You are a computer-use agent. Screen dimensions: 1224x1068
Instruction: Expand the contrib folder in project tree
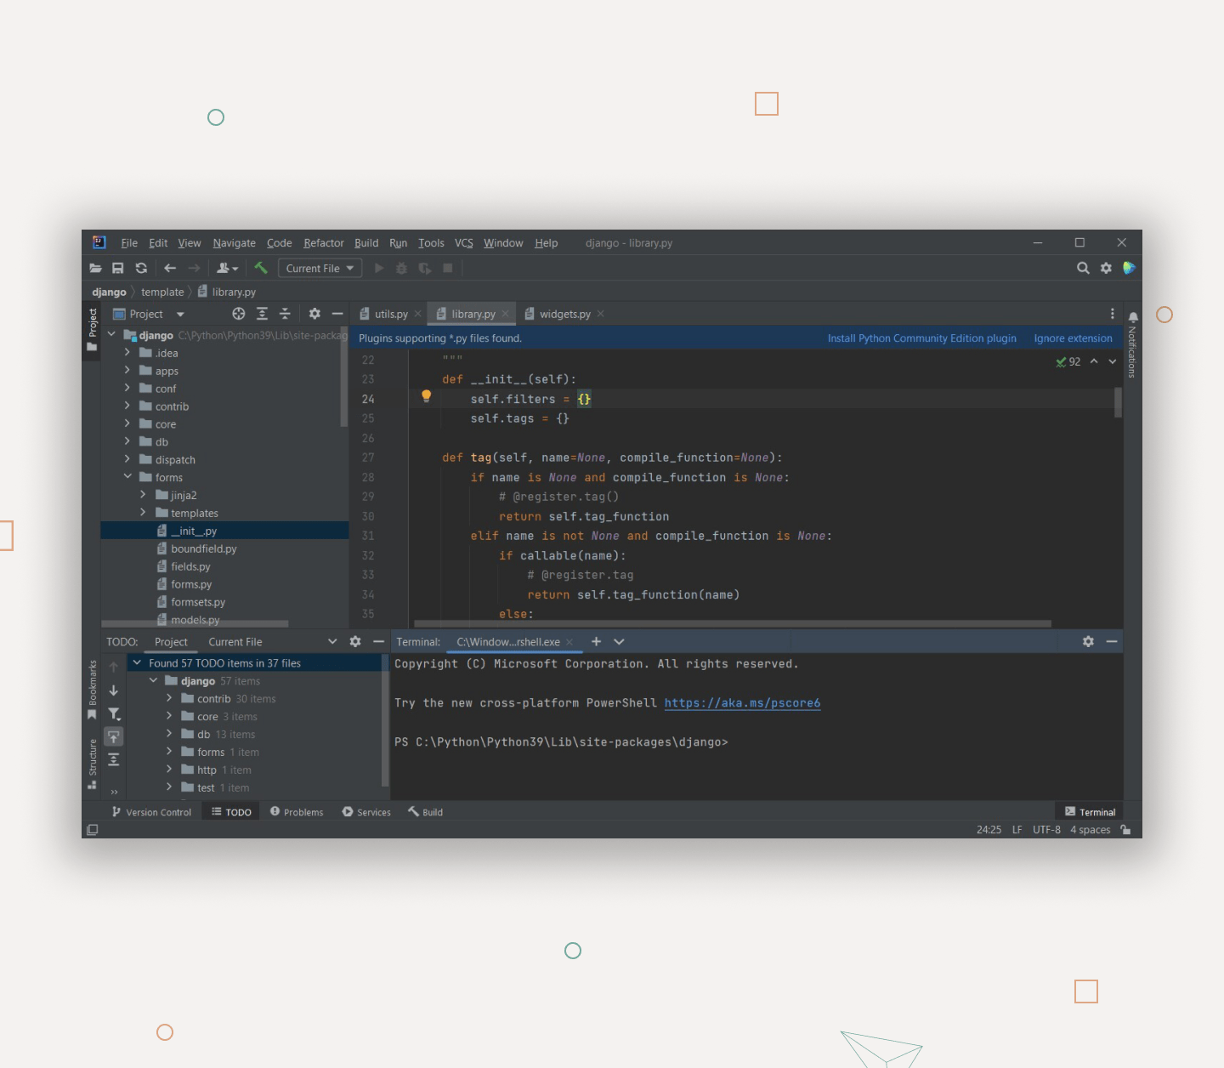click(x=127, y=406)
